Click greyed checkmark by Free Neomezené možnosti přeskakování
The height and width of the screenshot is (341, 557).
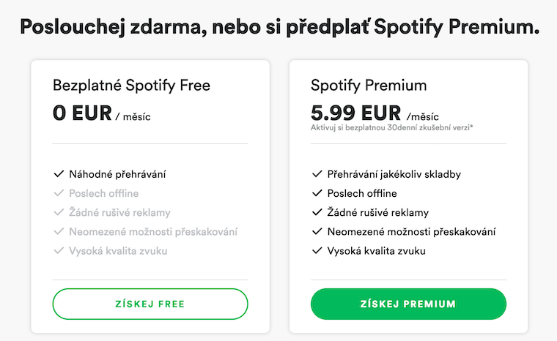(59, 232)
